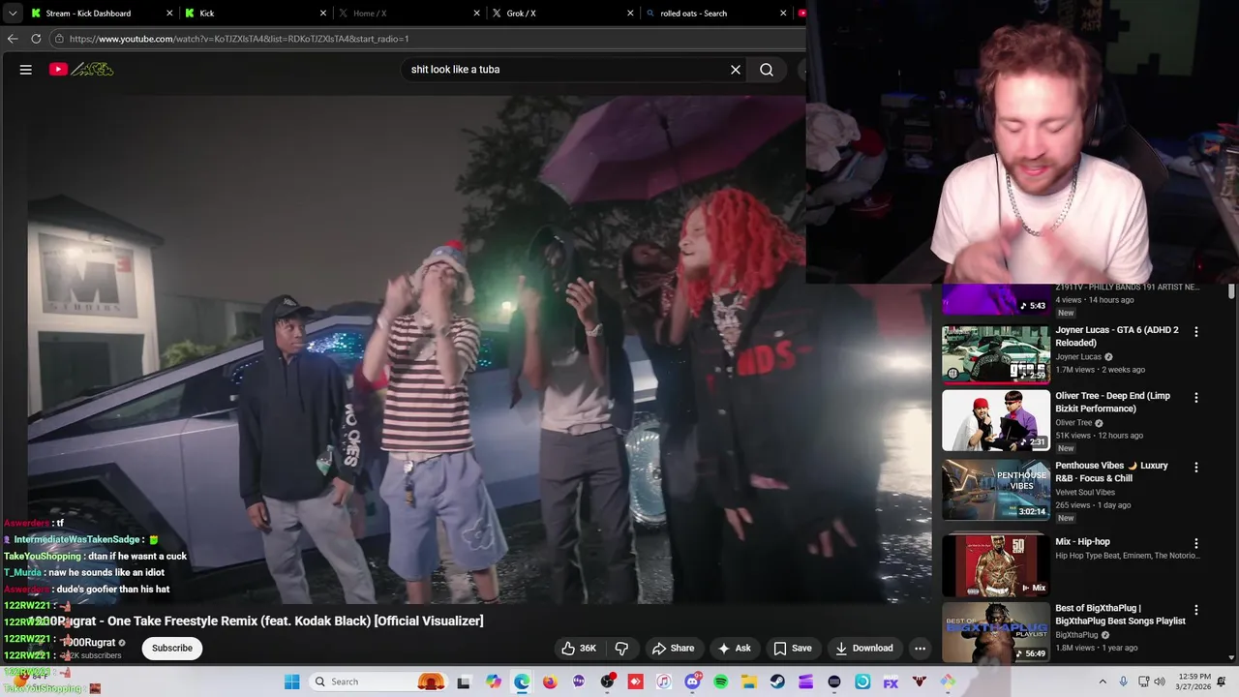Click the Oliver Tree channel name
The image size is (1239, 697).
pyautogui.click(x=1073, y=423)
